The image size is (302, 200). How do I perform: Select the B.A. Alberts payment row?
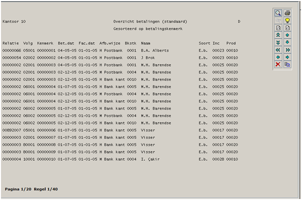pyautogui.click(x=149, y=51)
